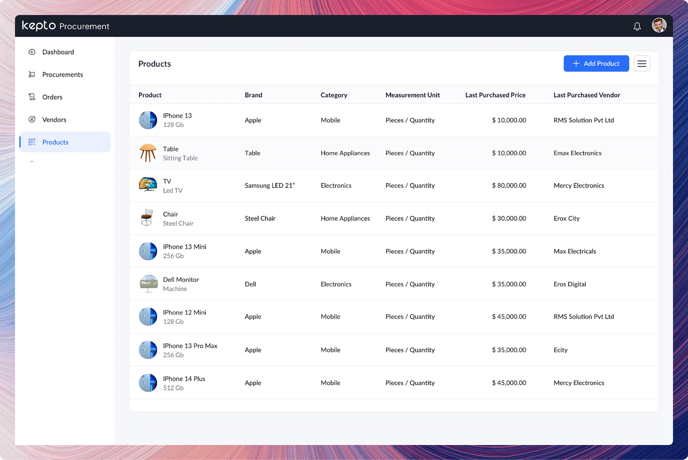Click the Steel Chair brand cell
This screenshot has width=688, height=460.
[x=260, y=218]
